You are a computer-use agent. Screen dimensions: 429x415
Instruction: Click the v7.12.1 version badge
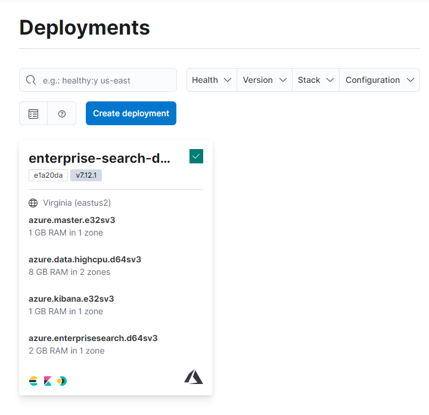(x=86, y=175)
